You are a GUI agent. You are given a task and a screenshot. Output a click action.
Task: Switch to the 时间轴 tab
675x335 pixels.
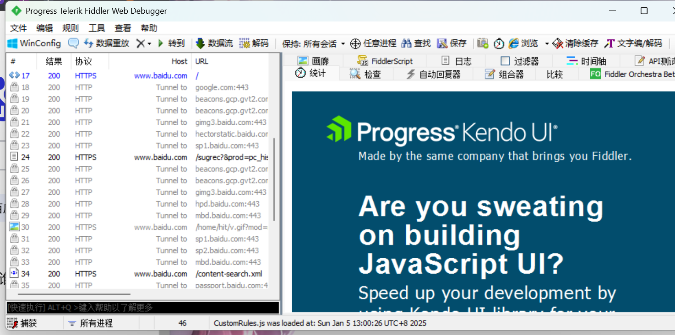click(x=587, y=61)
